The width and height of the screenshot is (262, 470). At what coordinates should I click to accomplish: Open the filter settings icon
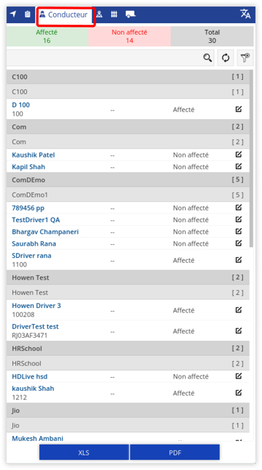[245, 57]
